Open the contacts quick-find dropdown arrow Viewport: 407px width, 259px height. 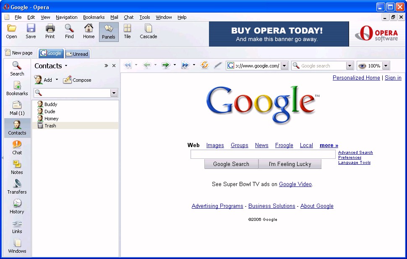[114, 93]
